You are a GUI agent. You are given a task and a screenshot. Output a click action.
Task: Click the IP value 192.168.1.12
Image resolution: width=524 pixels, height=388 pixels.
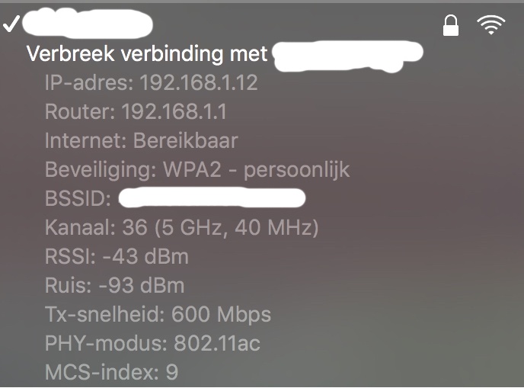(198, 83)
